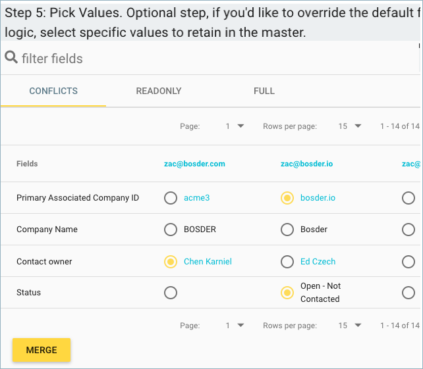Select Chen Karniel radio for Contact owner
Screen dimensions: 423x369
pyautogui.click(x=171, y=262)
